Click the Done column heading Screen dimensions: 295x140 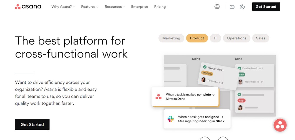[x=238, y=59]
